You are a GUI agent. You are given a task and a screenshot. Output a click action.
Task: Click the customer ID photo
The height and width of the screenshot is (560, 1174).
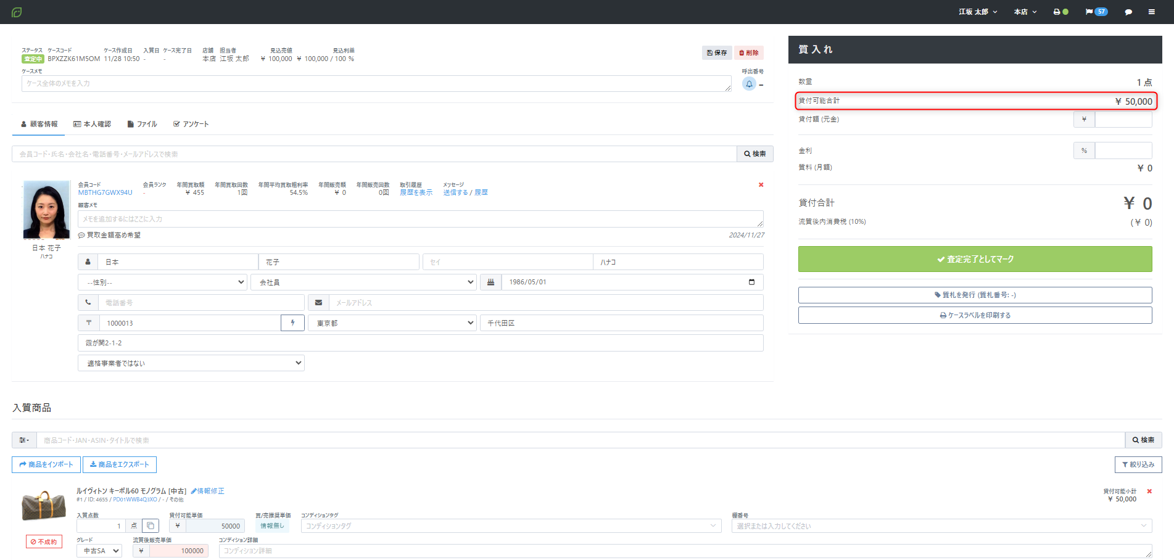pyautogui.click(x=46, y=210)
